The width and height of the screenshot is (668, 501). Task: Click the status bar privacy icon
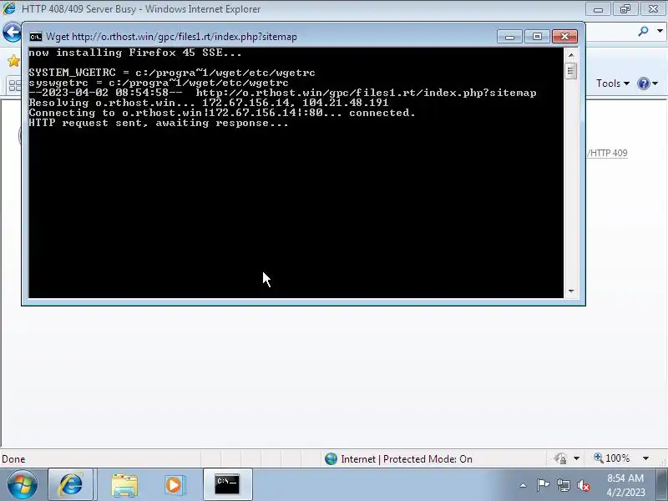[x=560, y=458]
